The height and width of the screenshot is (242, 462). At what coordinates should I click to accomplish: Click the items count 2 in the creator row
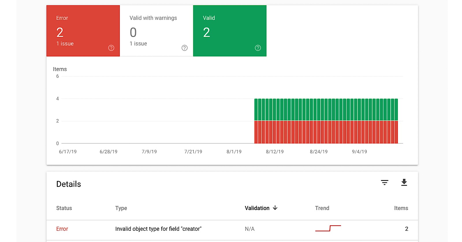tap(407, 229)
